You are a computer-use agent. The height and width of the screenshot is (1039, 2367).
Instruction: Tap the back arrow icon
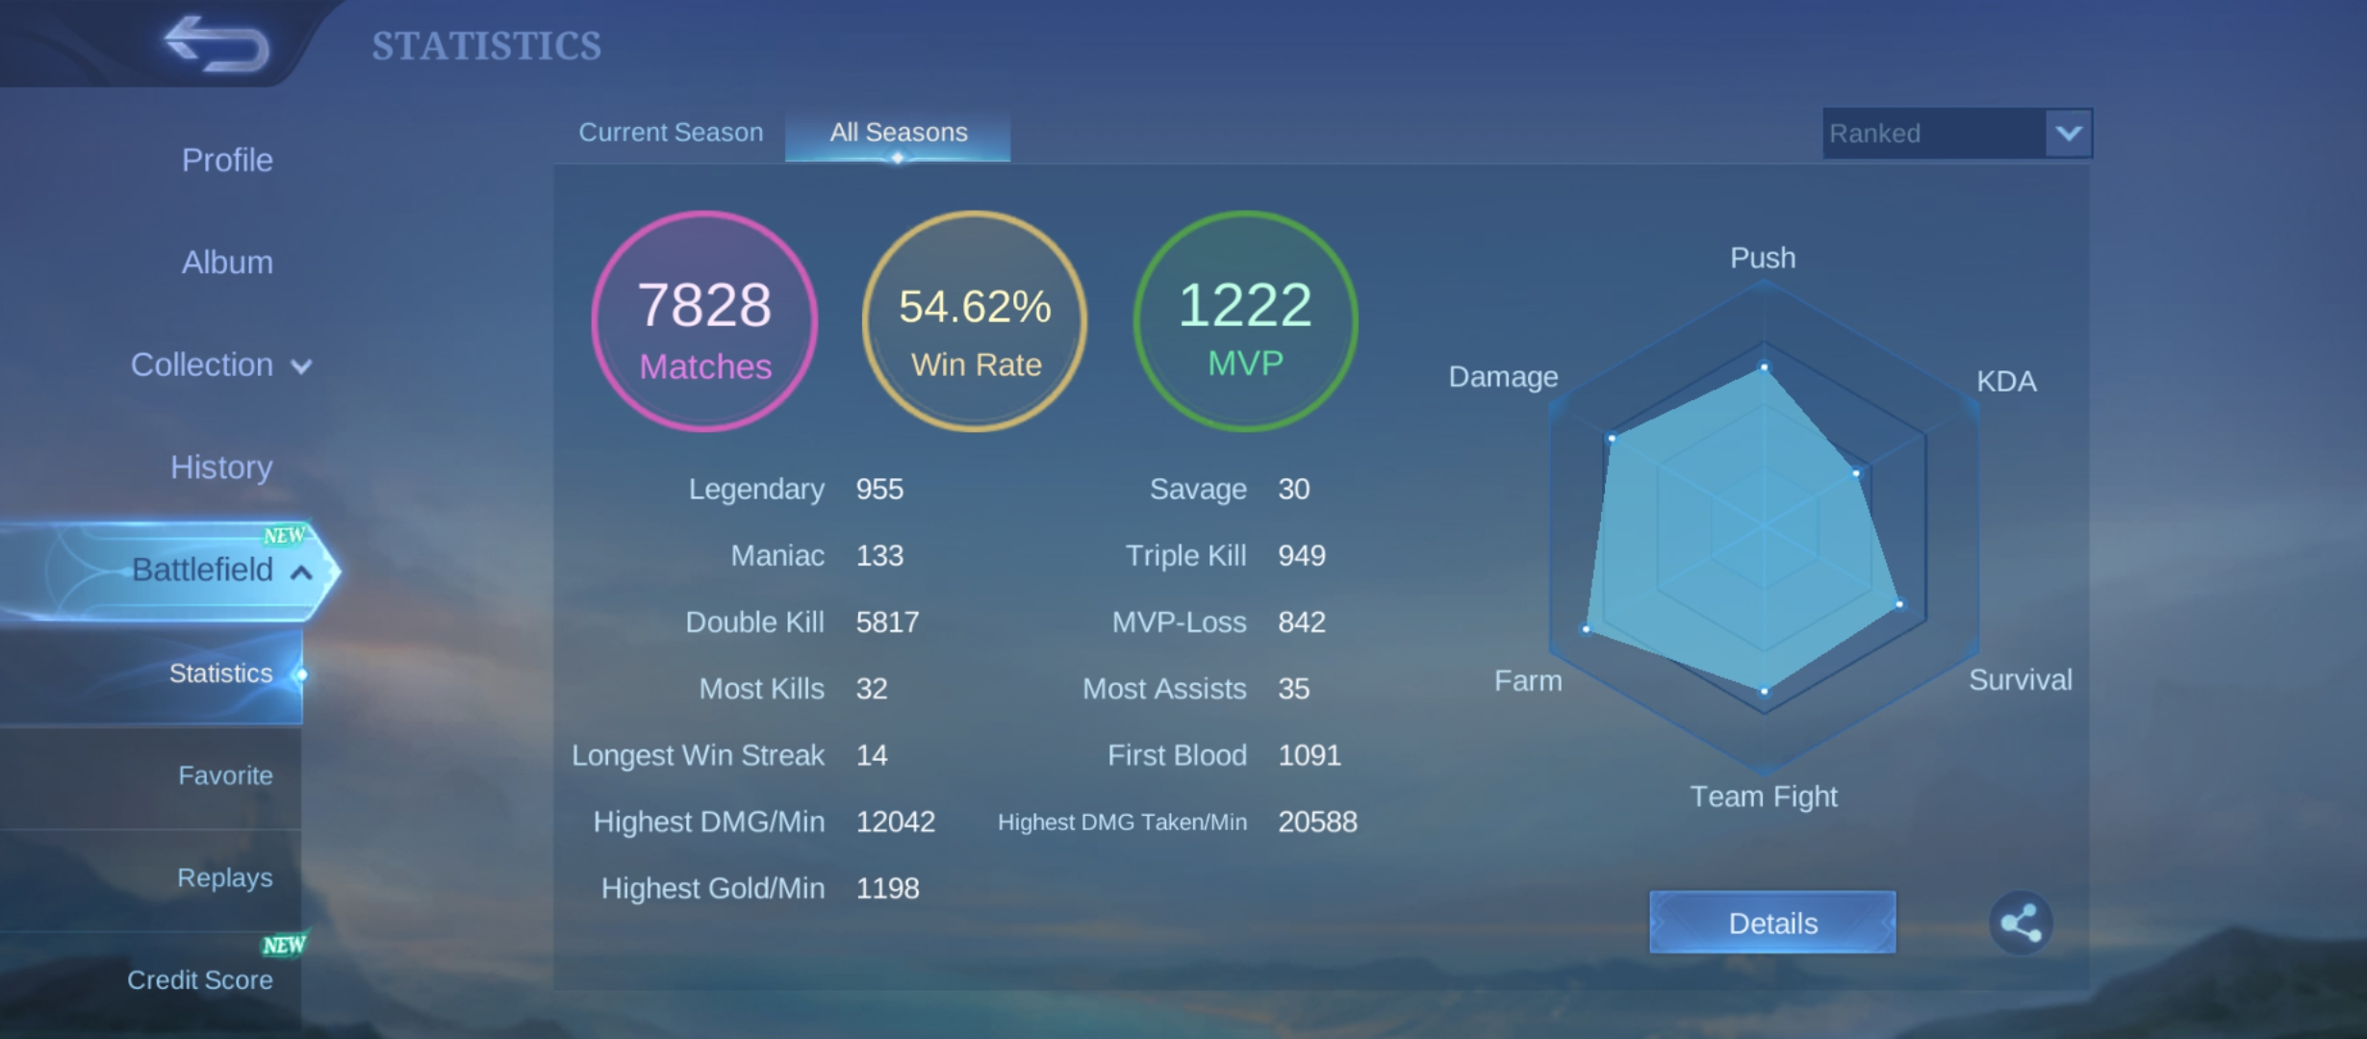[216, 44]
